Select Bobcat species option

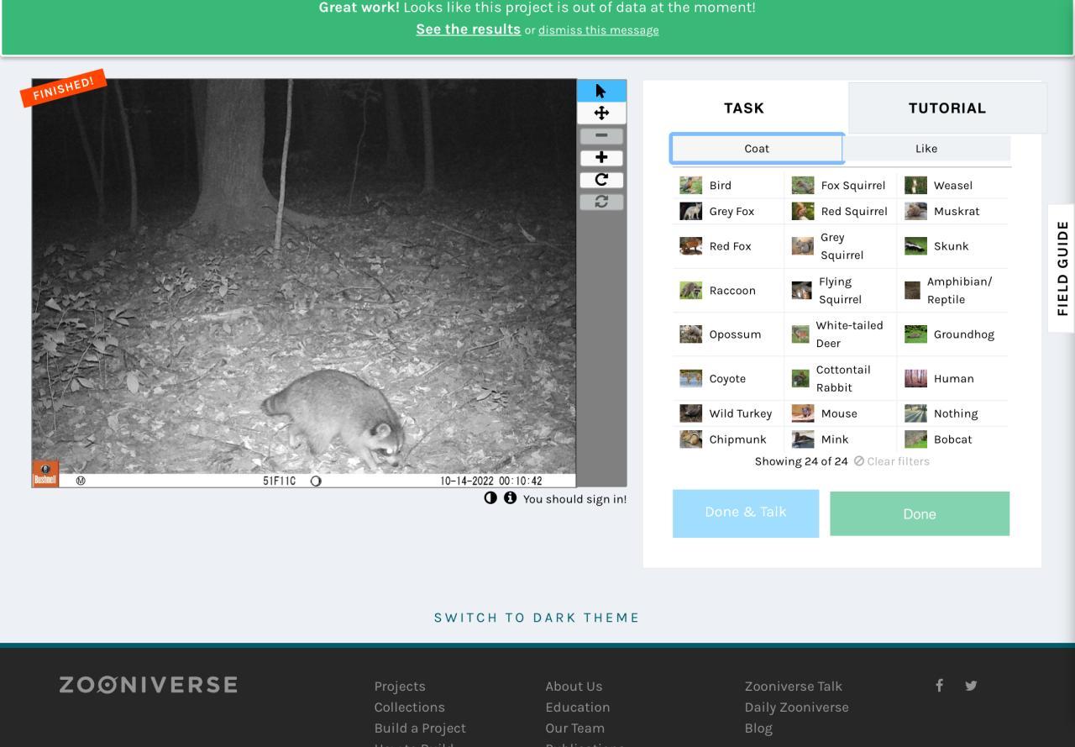(953, 439)
